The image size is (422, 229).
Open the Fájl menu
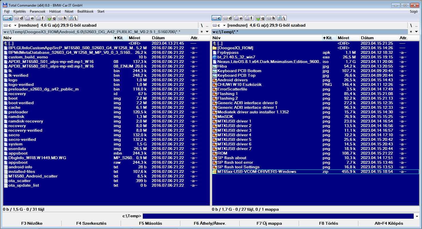click(x=7, y=11)
